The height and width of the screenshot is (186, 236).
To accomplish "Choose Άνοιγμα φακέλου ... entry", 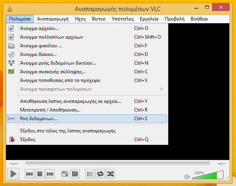I will pos(87,46).
